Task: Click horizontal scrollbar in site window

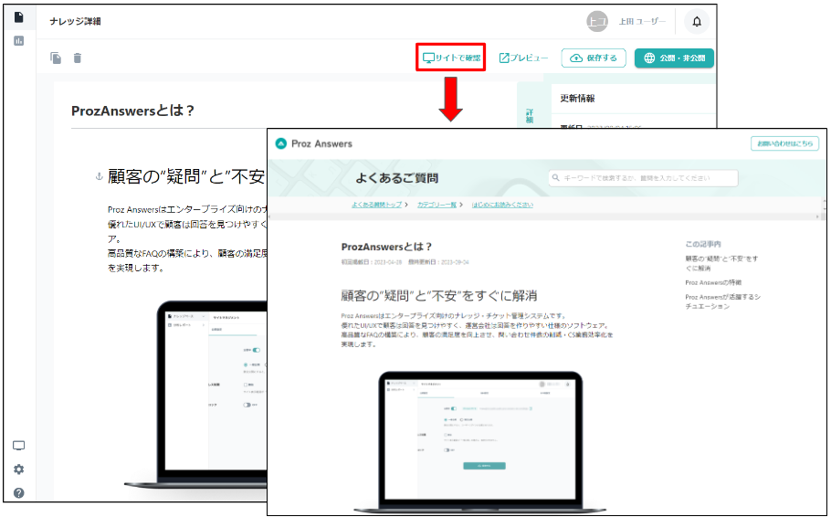Action: tap(545, 216)
